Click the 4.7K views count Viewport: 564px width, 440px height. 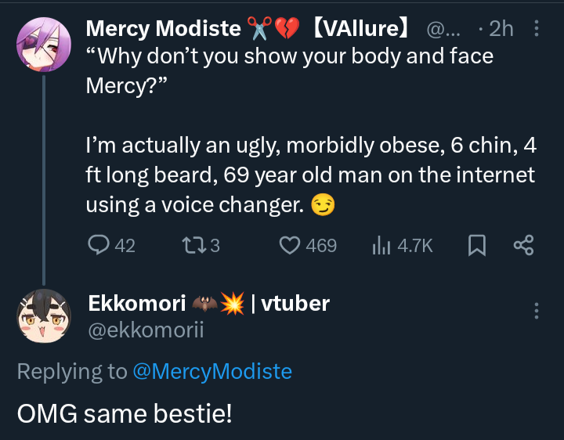[x=414, y=246]
